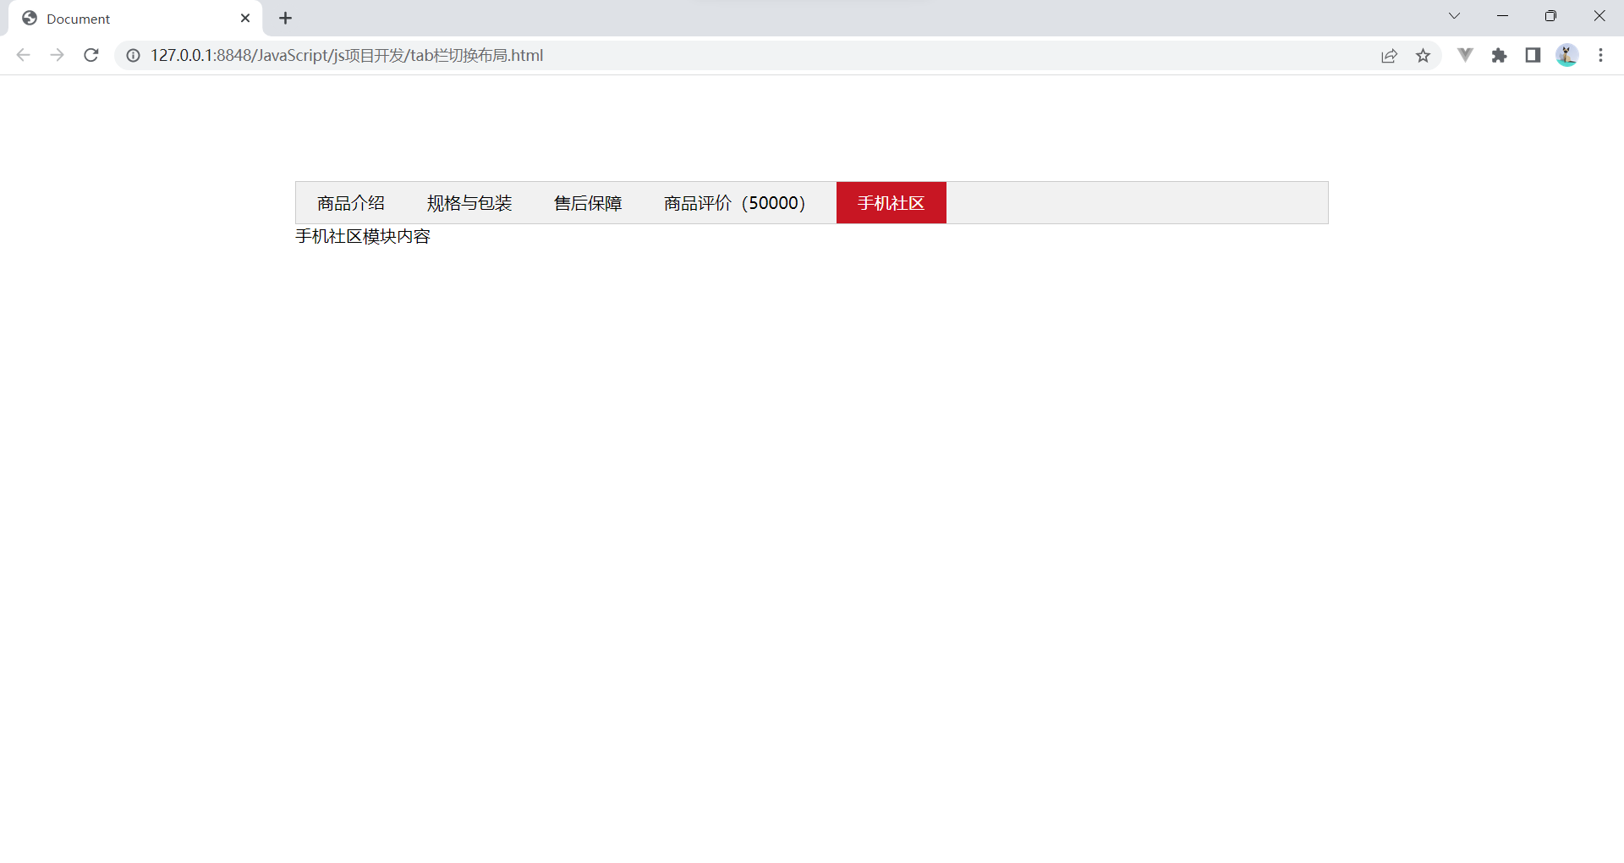The width and height of the screenshot is (1624, 863).
Task: Click the browser reload icon
Action: click(x=91, y=55)
